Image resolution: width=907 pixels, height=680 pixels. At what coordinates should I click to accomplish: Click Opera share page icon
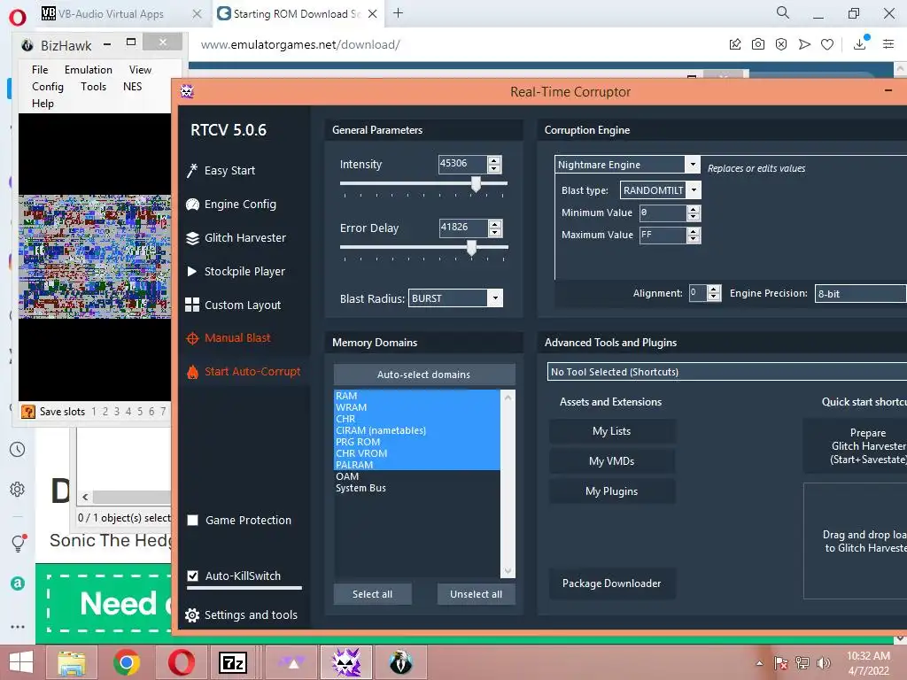735,44
